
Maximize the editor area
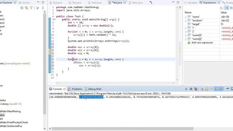[178, 3]
